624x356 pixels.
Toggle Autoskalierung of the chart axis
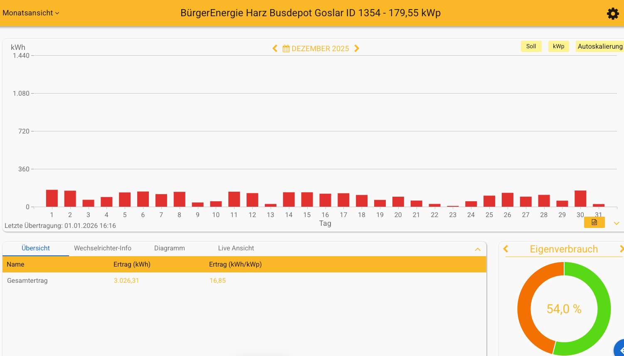pyautogui.click(x=599, y=47)
